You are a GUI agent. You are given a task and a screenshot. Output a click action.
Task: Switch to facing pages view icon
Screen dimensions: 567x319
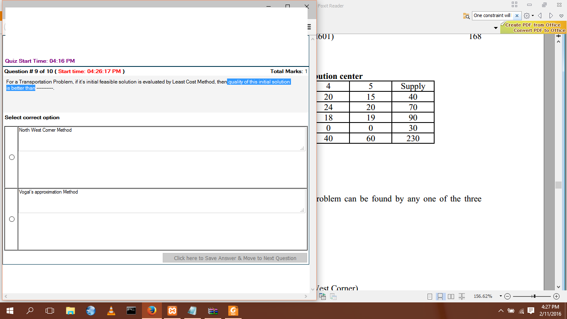click(x=451, y=297)
